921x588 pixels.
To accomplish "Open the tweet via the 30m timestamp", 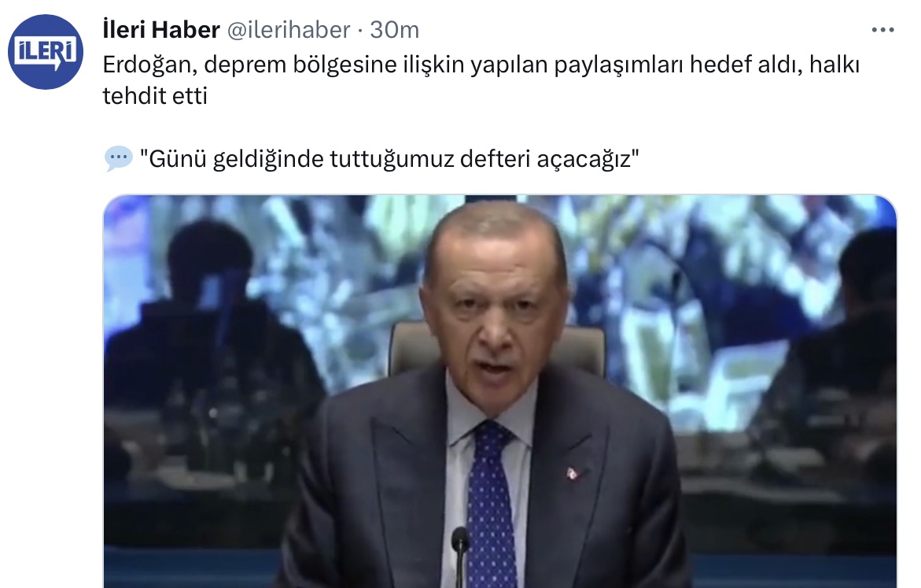I will coord(394,29).
